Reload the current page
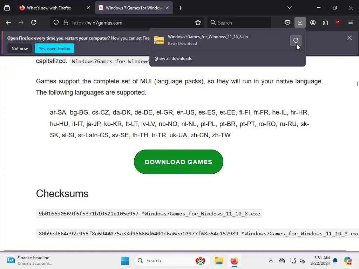 [x=34, y=23]
